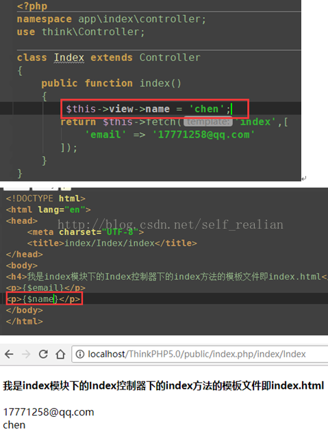
Task: Click the 'use think\Controller;' line
Action: coord(81,31)
